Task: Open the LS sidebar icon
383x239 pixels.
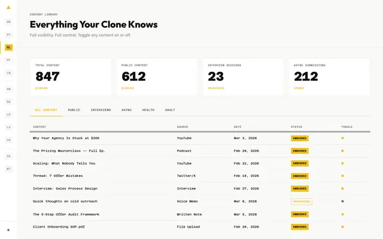Action: (x=8, y=127)
